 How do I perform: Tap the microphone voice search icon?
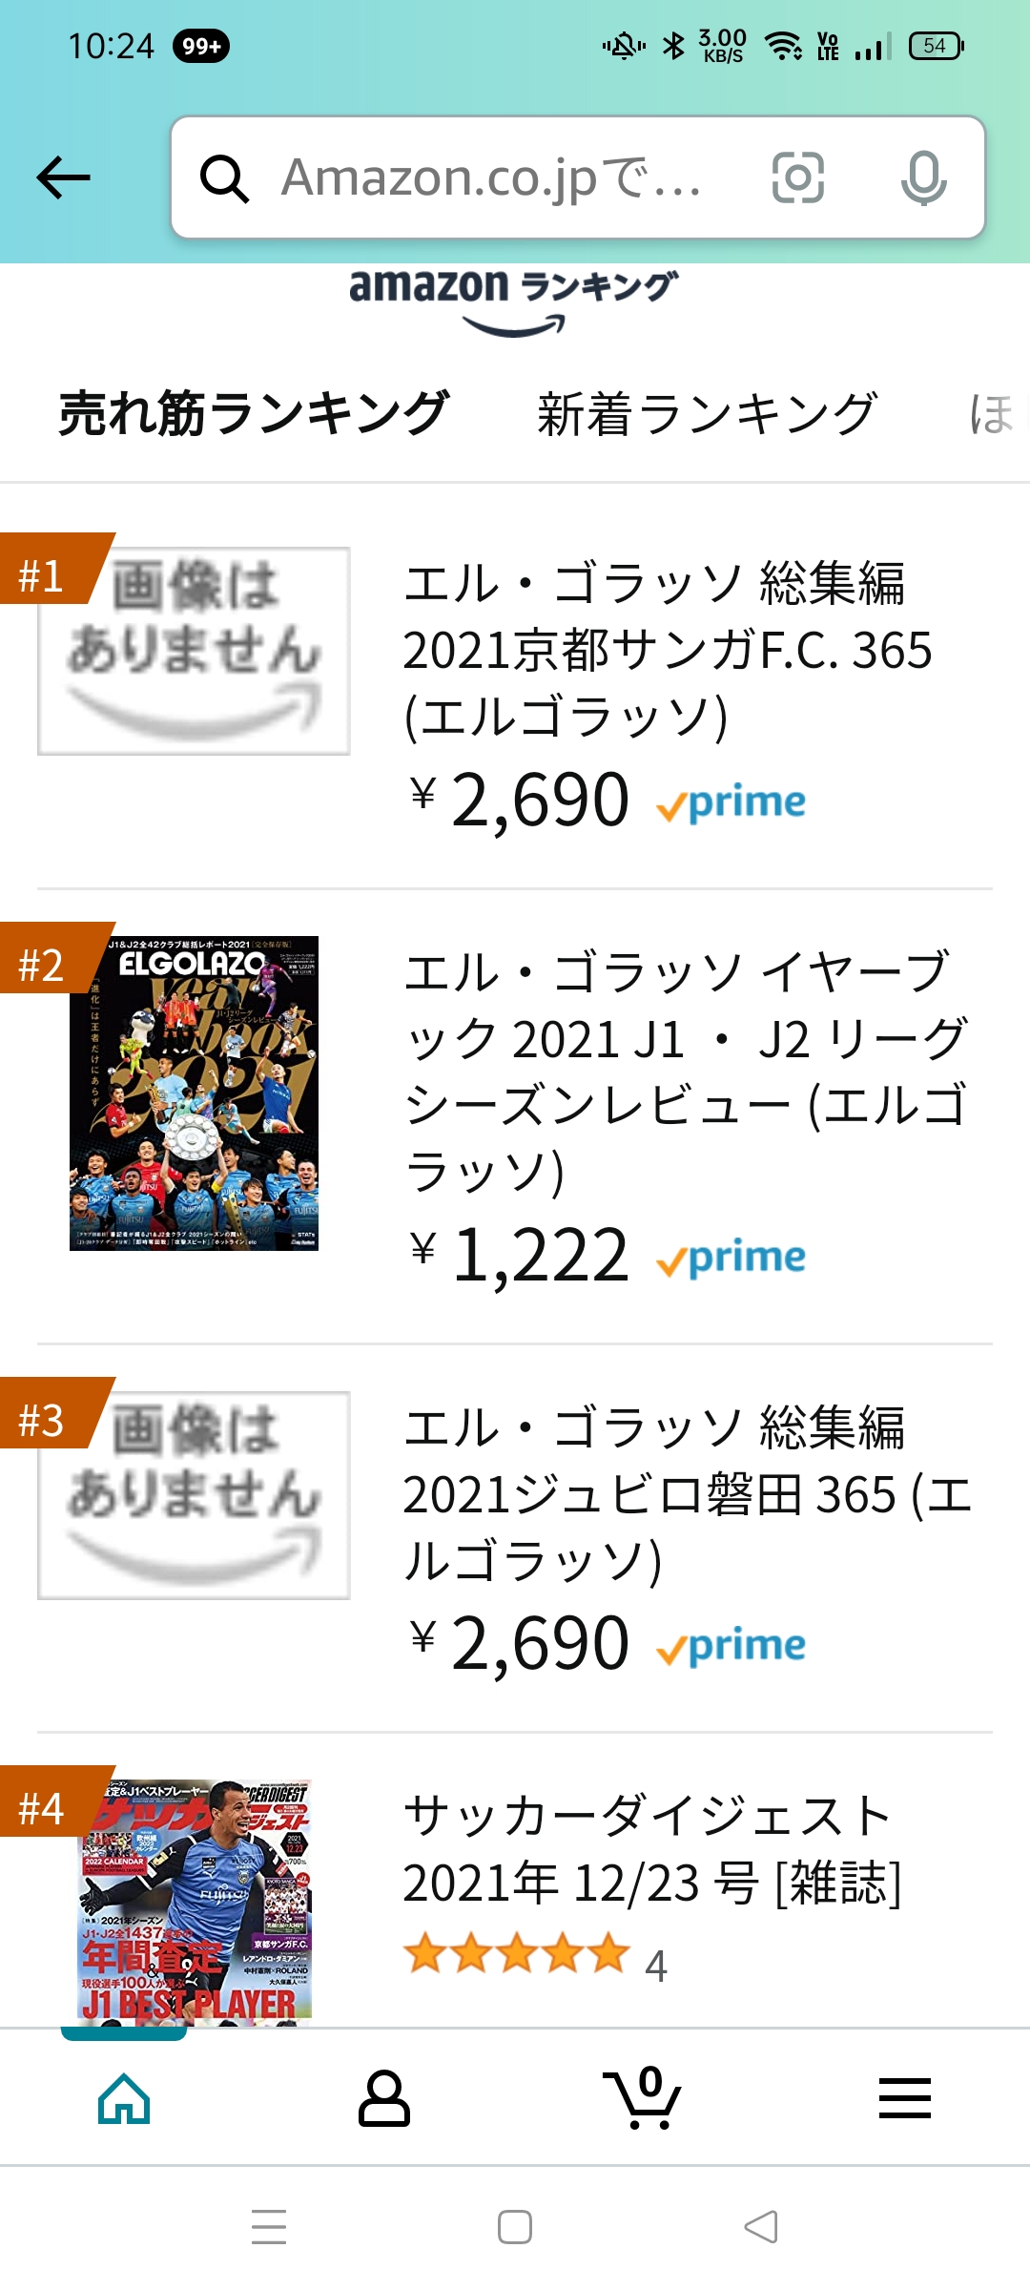923,177
